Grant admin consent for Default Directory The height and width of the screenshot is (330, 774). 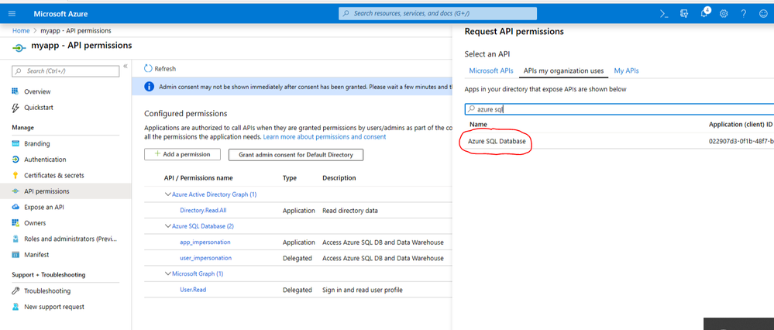point(296,155)
